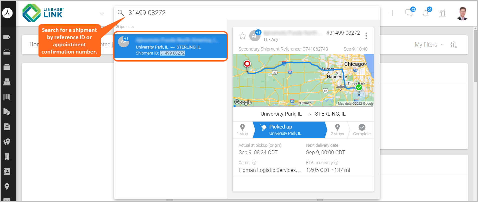Open the contacts book icon in sidebar

coord(7,172)
